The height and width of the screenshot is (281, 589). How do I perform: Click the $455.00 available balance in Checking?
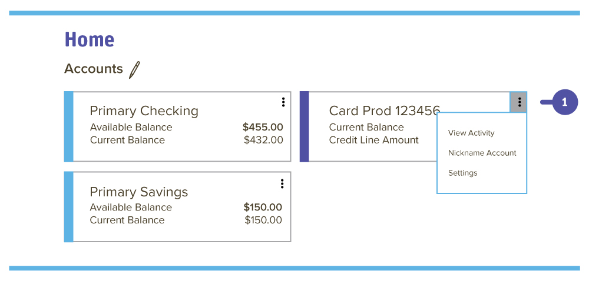pos(263,128)
